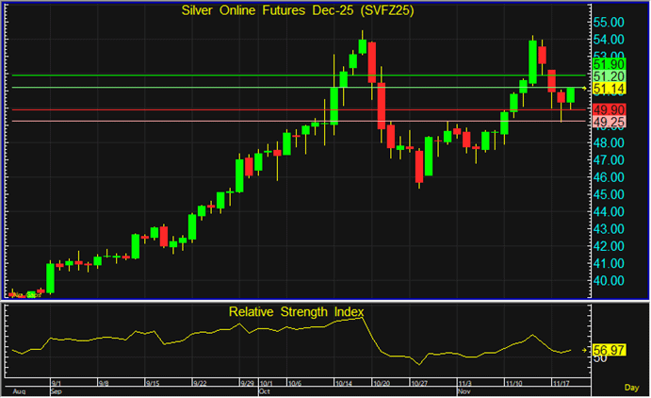
Task: Select the 10/20 date on the time axis
Action: [x=382, y=383]
